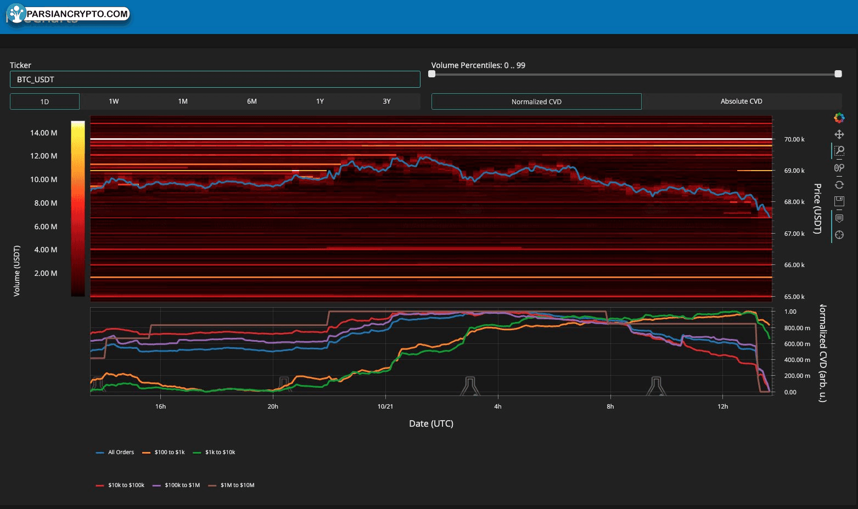Activate the Box Zoom tool
The height and width of the screenshot is (509, 858).
point(839,151)
